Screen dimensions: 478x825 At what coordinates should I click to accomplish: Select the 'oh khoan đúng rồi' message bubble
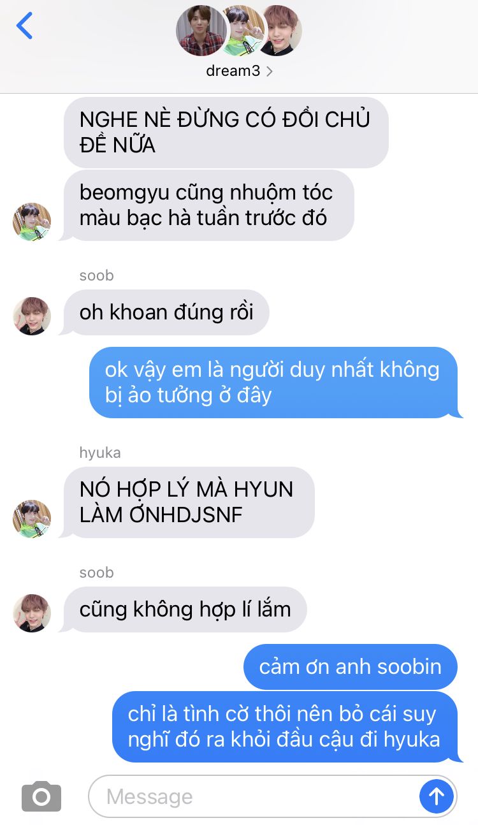[166, 312]
